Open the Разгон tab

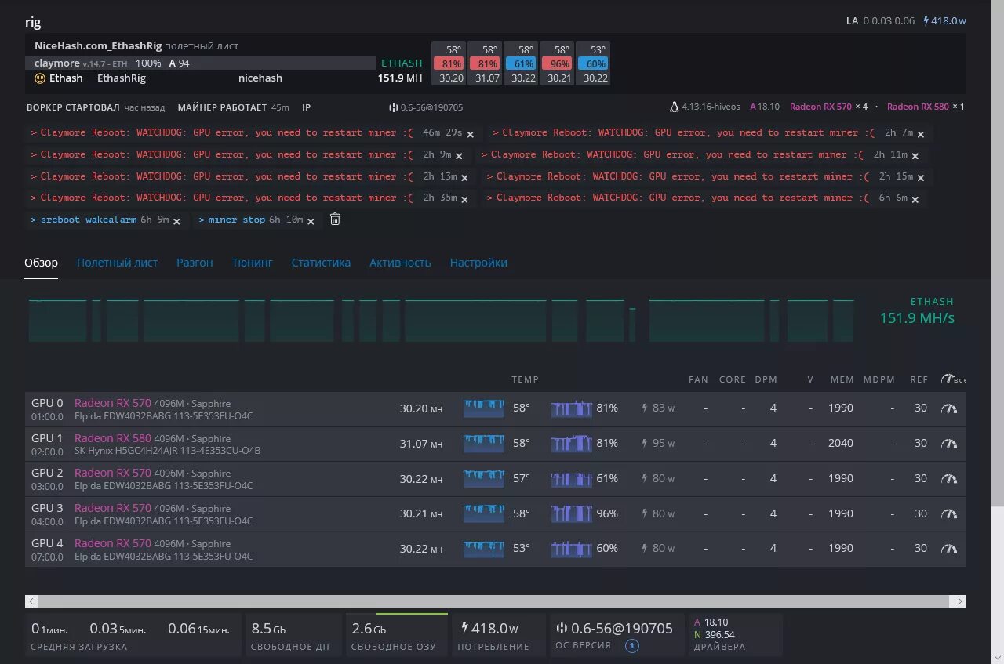(x=195, y=263)
